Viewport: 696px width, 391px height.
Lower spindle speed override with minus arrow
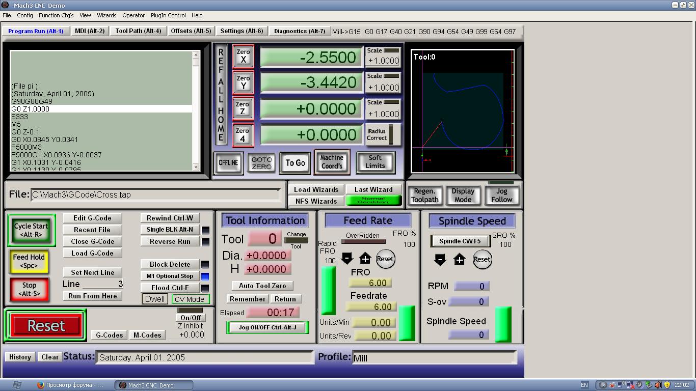pyautogui.click(x=440, y=260)
